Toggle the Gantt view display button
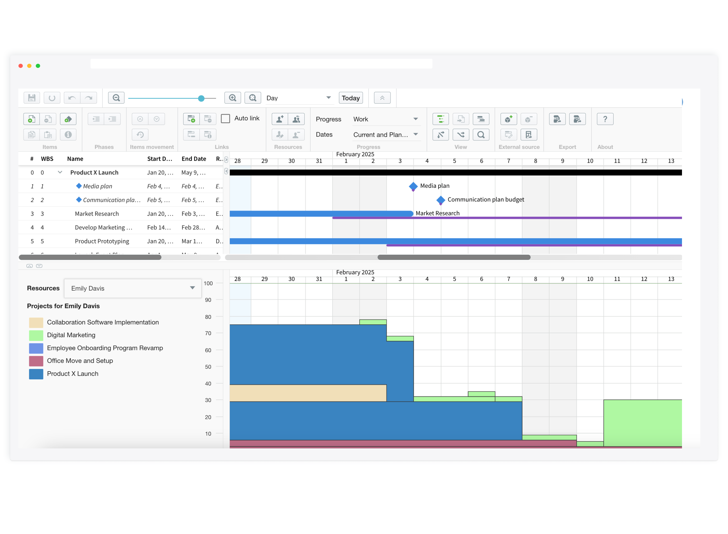 [440, 119]
